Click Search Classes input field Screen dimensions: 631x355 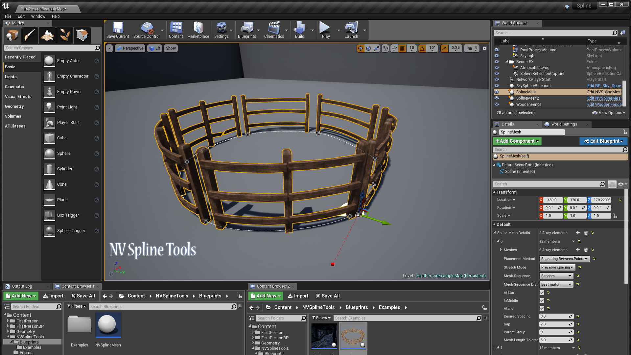coord(52,48)
